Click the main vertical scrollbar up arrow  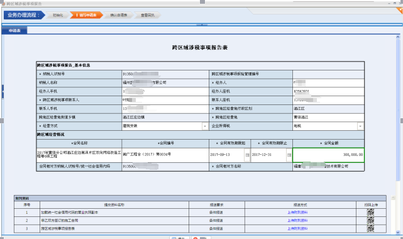click(398, 37)
